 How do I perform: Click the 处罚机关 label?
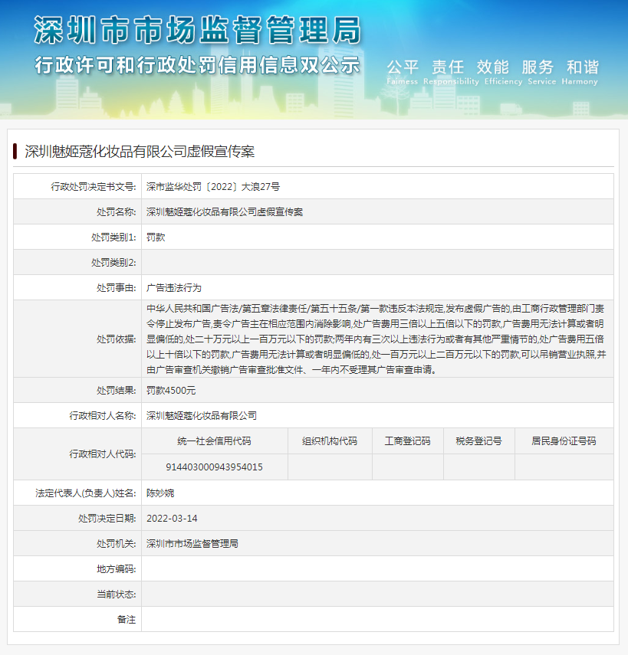coord(117,543)
